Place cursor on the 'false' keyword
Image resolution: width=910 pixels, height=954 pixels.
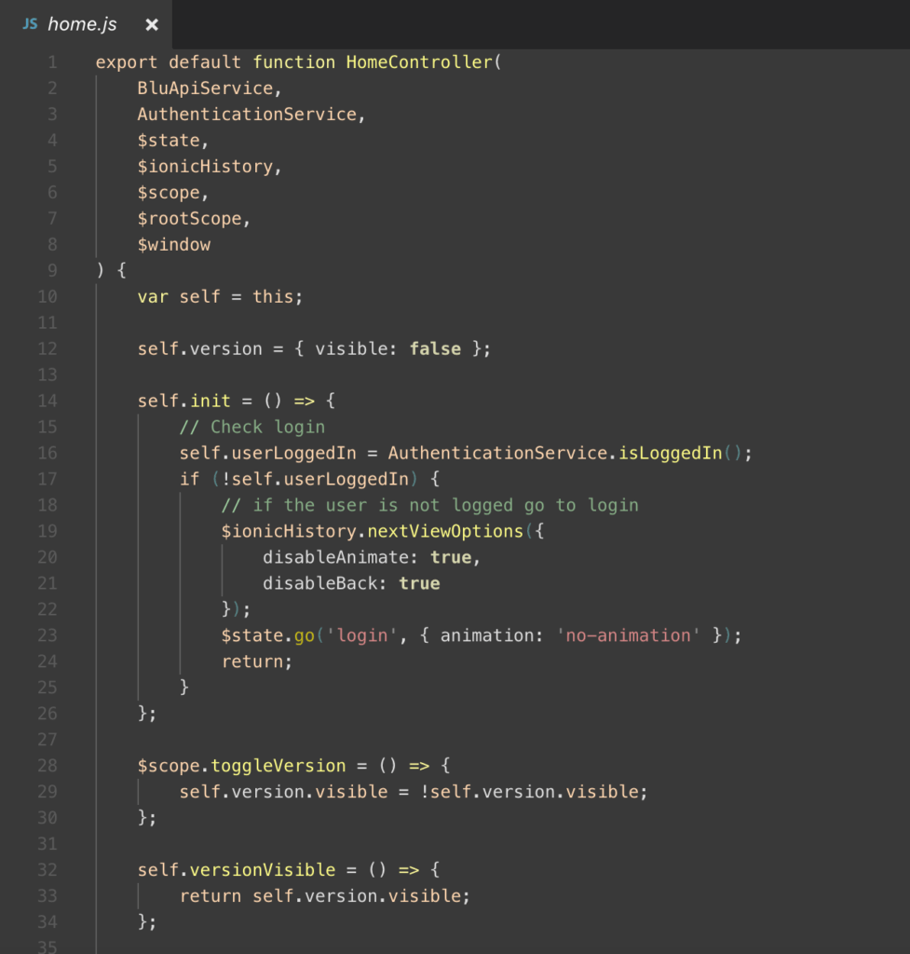(x=435, y=348)
